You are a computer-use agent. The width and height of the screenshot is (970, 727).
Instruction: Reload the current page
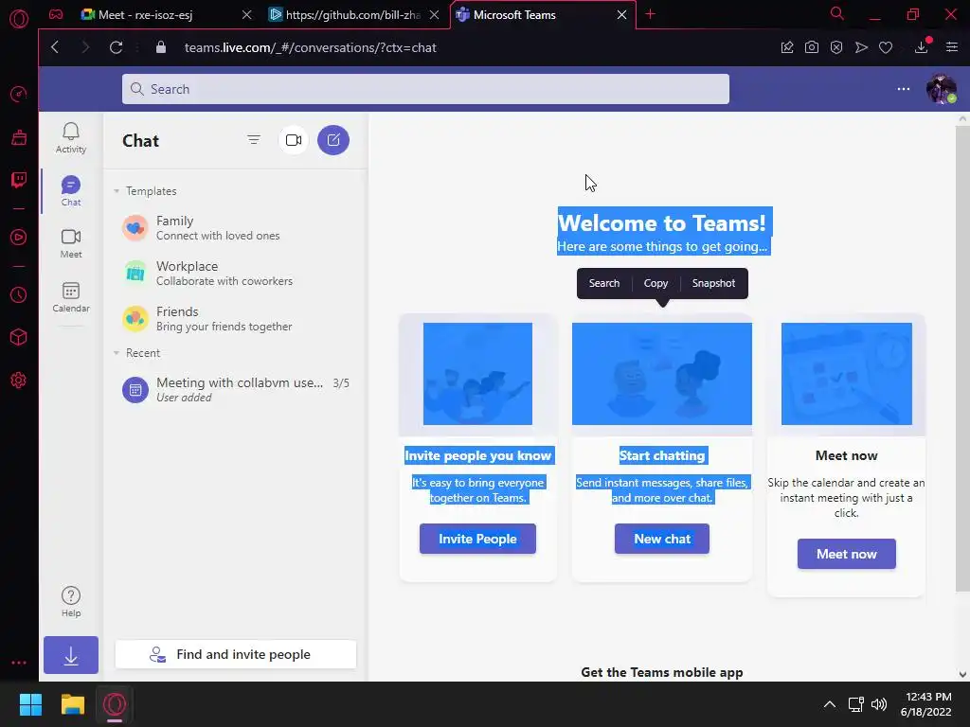tap(116, 47)
